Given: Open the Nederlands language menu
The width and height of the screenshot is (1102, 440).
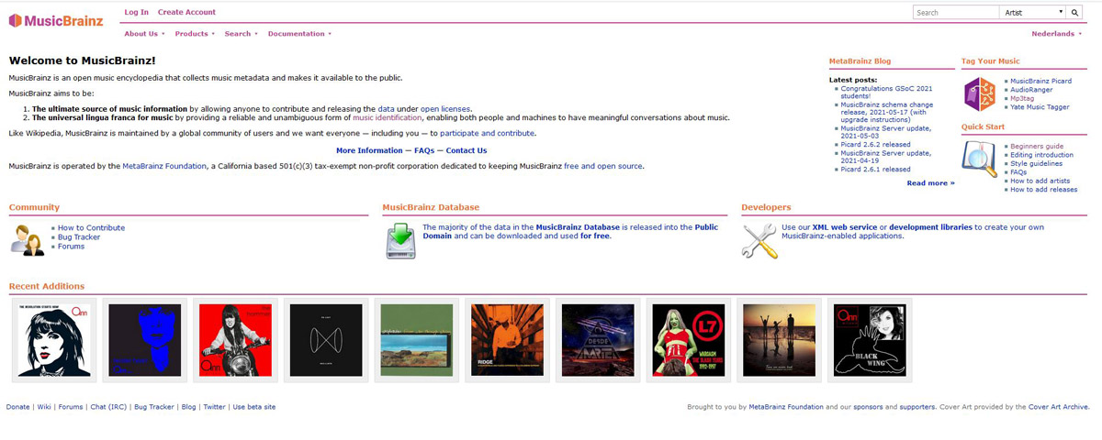Looking at the screenshot, I should point(1056,34).
